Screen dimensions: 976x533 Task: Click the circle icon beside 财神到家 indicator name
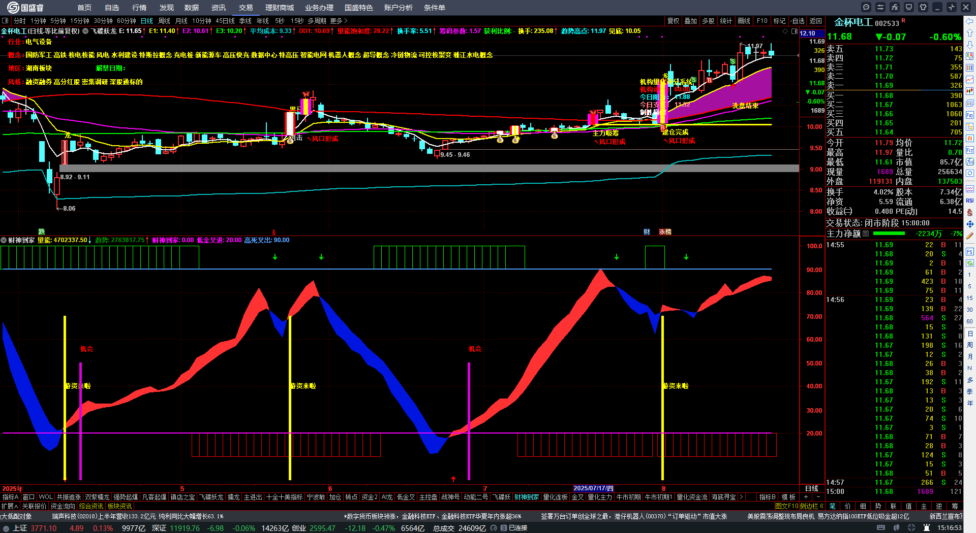4,240
